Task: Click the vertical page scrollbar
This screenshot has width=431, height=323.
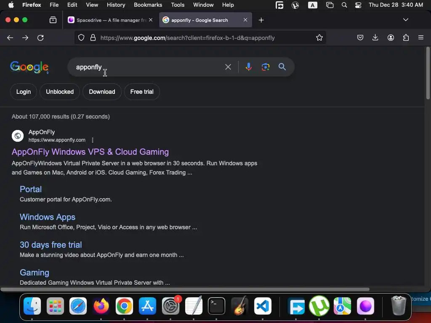Action: (x=428, y=73)
